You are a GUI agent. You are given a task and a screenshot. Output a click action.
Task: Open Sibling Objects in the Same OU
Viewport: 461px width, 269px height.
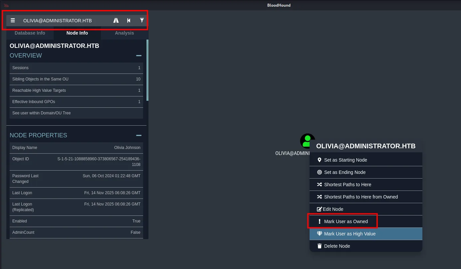pyautogui.click(x=76, y=79)
